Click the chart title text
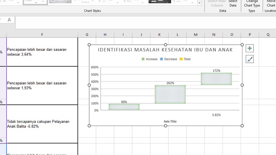 (x=165, y=50)
